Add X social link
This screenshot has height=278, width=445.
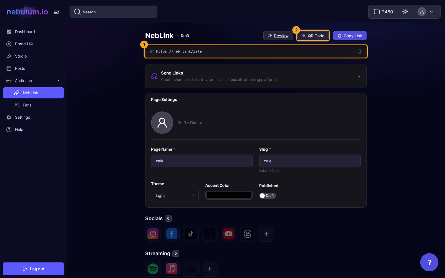[210, 234]
